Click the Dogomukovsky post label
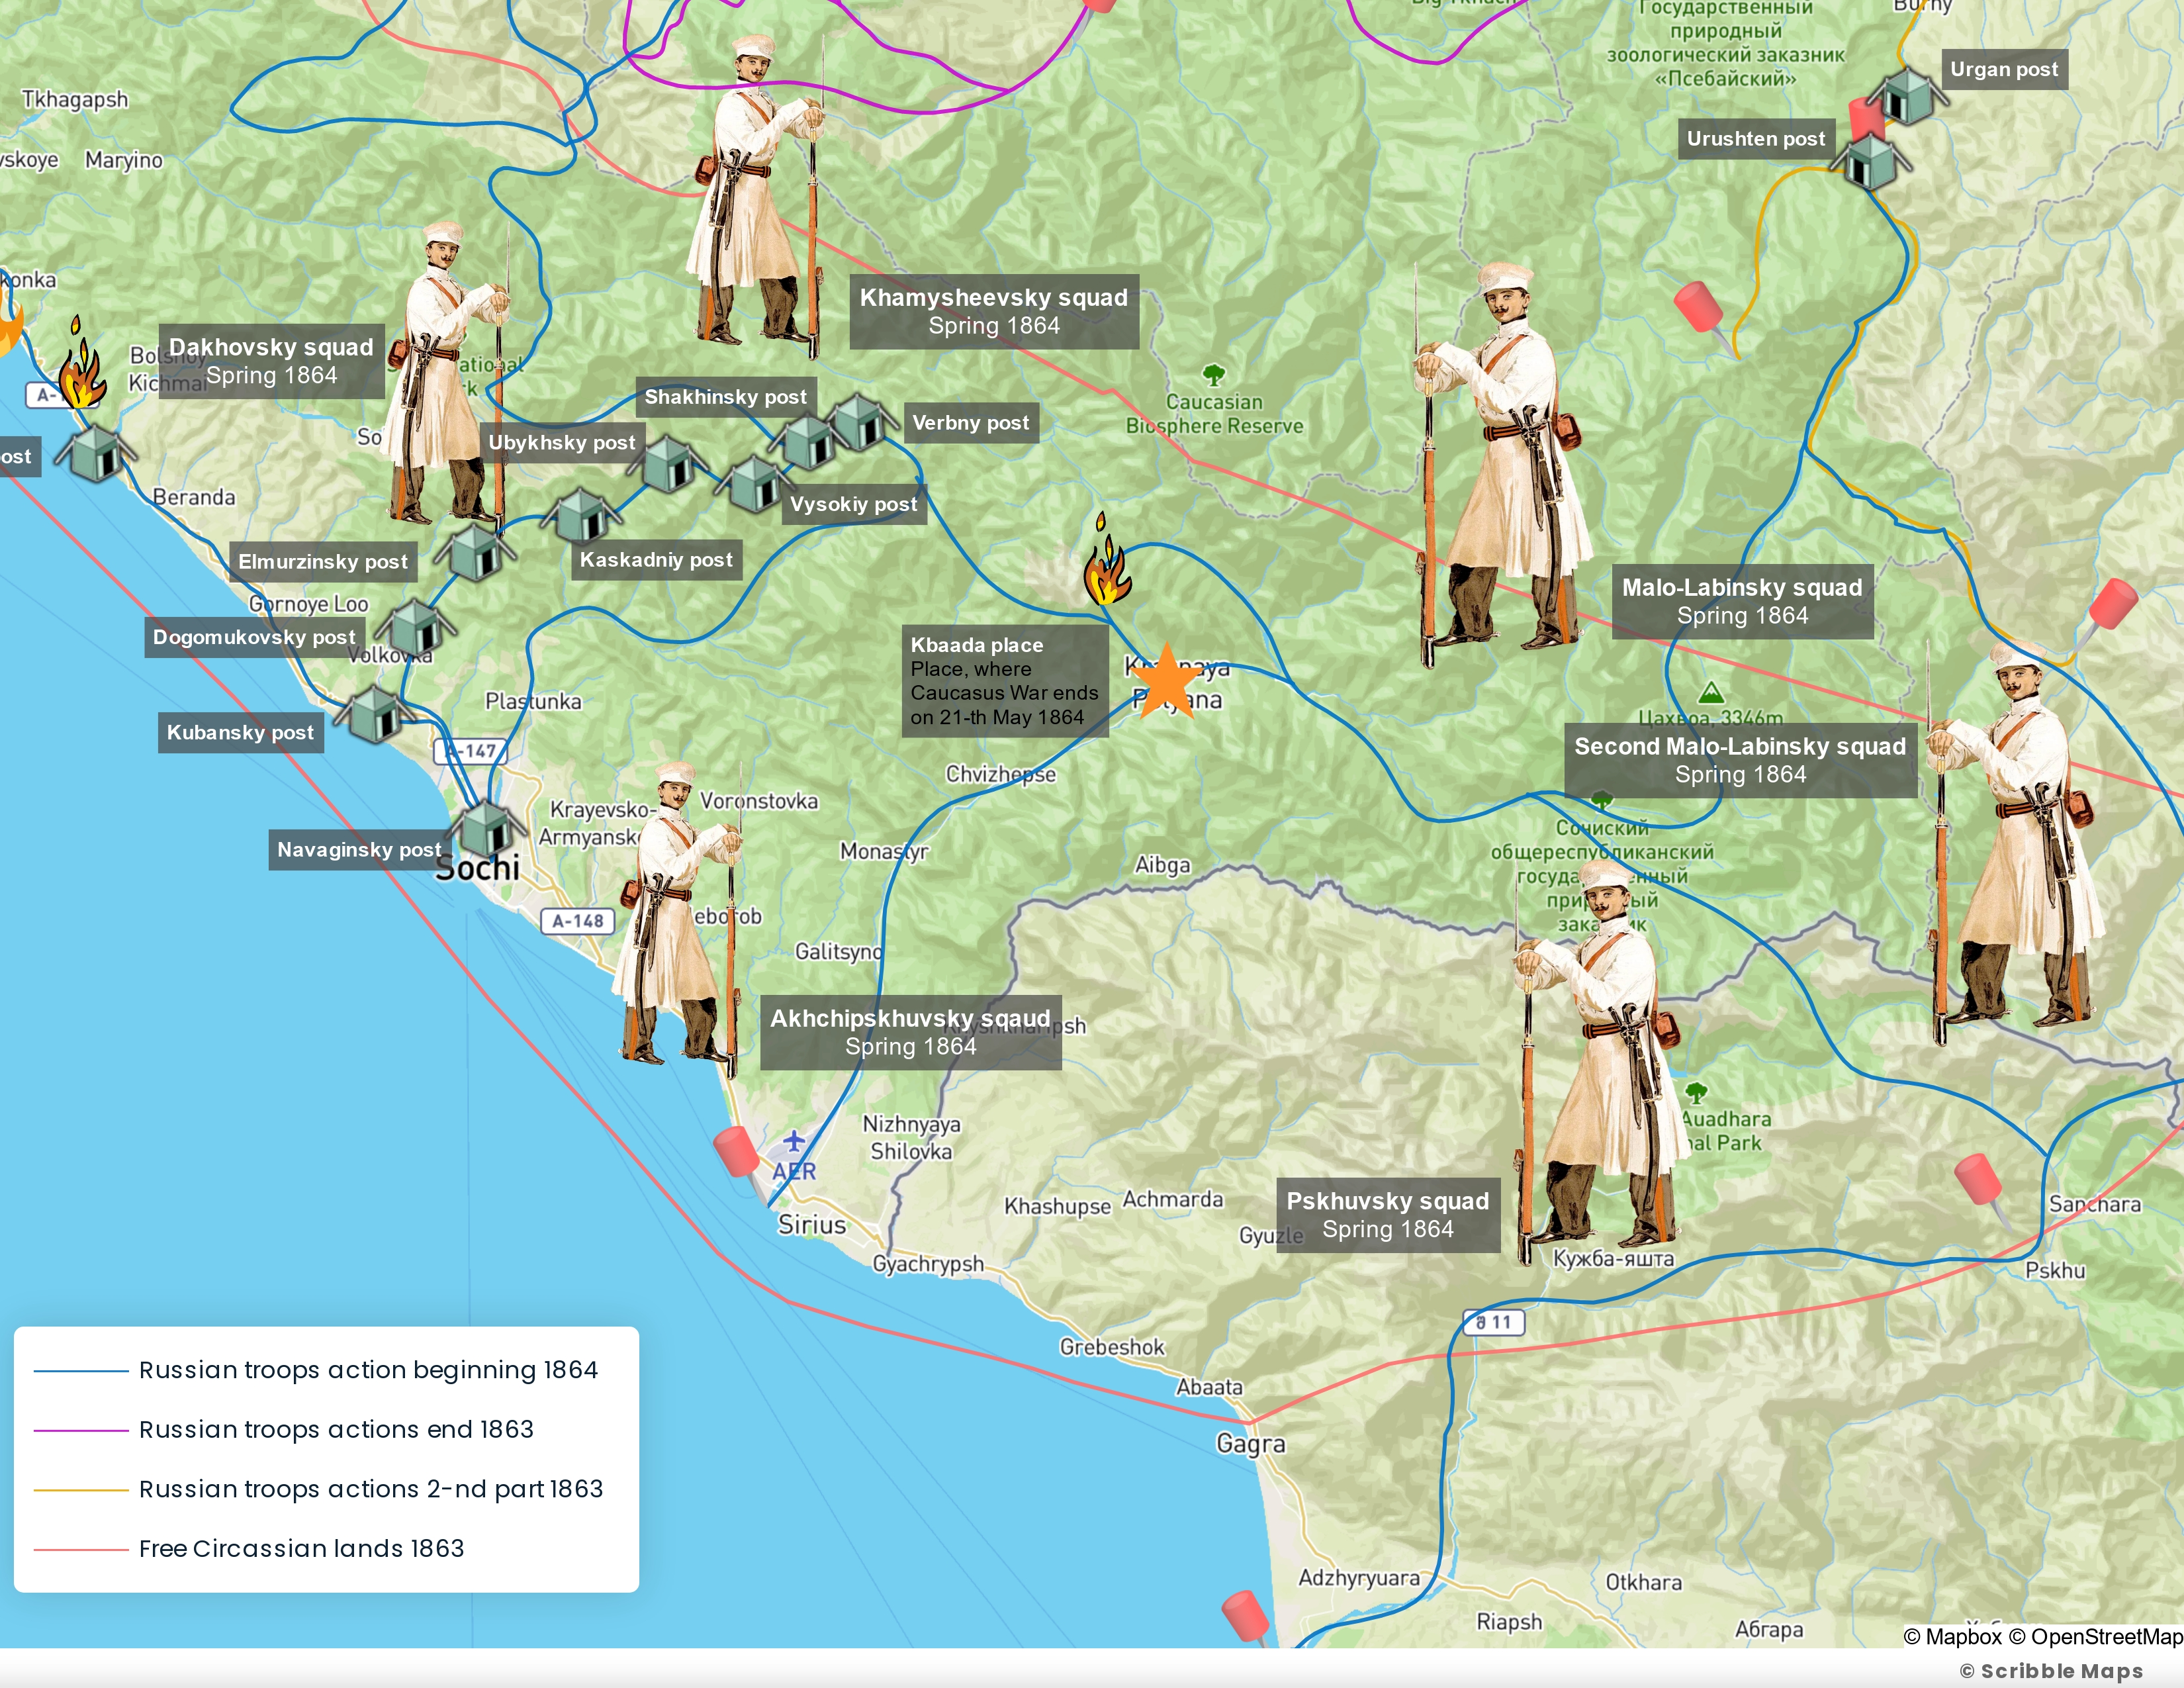The image size is (2184, 1688). (254, 637)
